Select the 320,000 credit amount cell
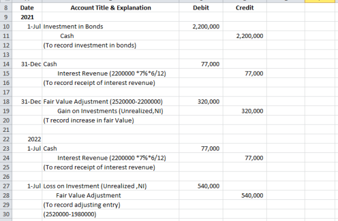Viewport: 338px width, 221px height. pyautogui.click(x=244, y=111)
